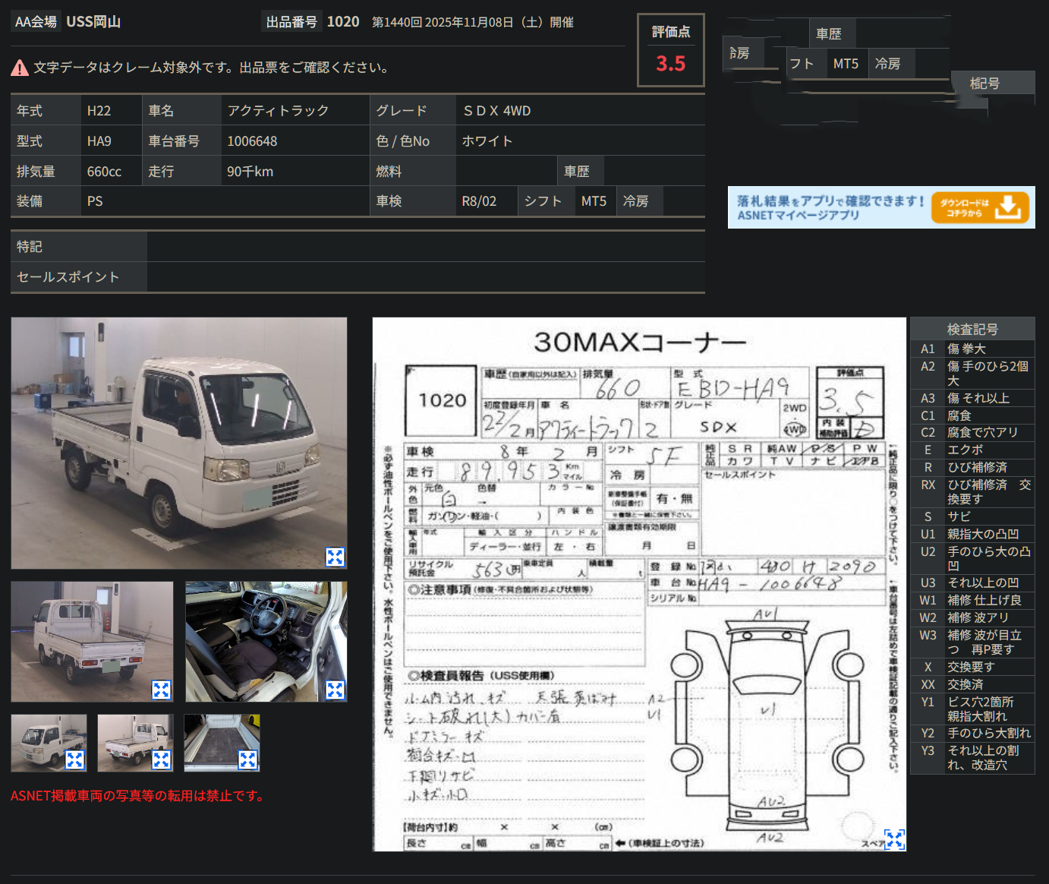Select the 特記 label row
The height and width of the screenshot is (884, 1049).
click(x=79, y=247)
